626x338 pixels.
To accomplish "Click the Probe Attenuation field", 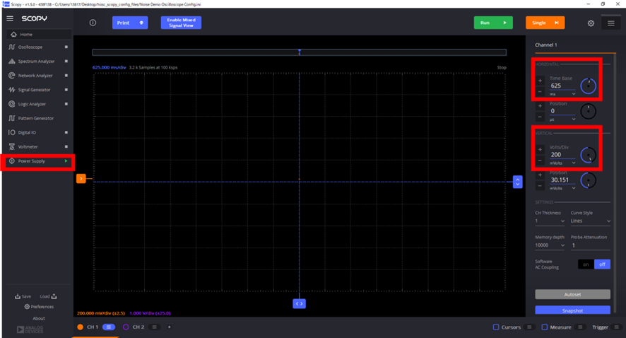I will pos(591,245).
